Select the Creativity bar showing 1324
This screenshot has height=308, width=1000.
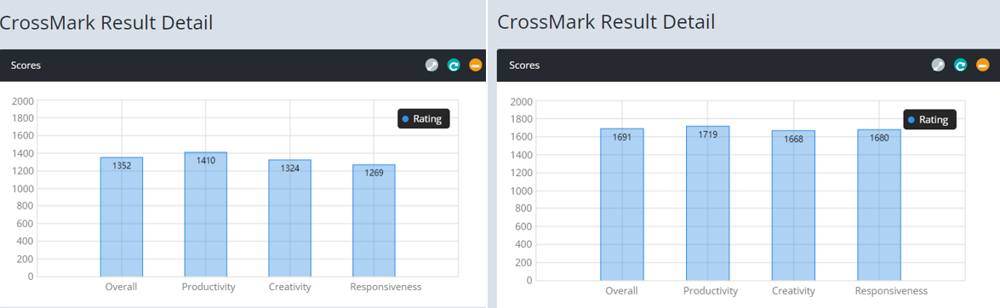[289, 218]
